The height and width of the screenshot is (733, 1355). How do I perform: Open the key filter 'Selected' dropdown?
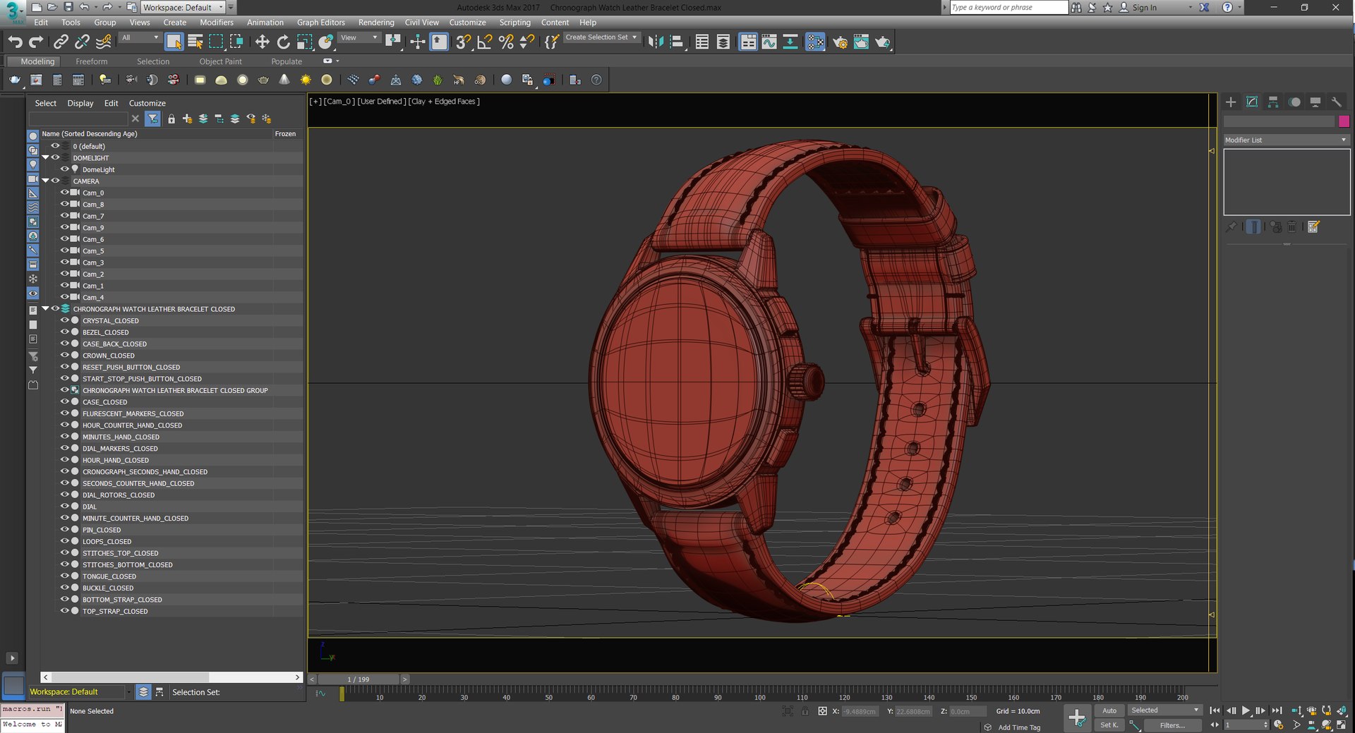coord(1164,710)
